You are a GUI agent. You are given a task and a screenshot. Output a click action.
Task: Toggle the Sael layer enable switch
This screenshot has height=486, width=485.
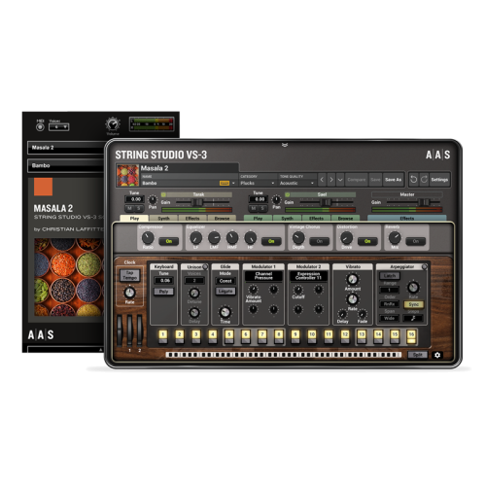click(288, 194)
